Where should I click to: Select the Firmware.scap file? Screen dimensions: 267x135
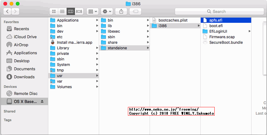[x=226, y=37]
